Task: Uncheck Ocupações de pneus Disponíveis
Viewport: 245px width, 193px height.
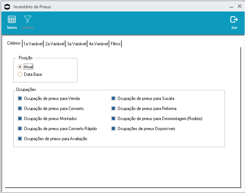Action: click(114, 128)
